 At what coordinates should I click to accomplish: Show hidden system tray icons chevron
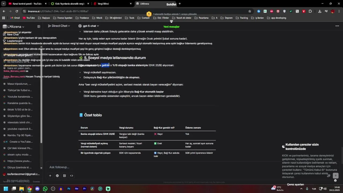tap(301, 189)
